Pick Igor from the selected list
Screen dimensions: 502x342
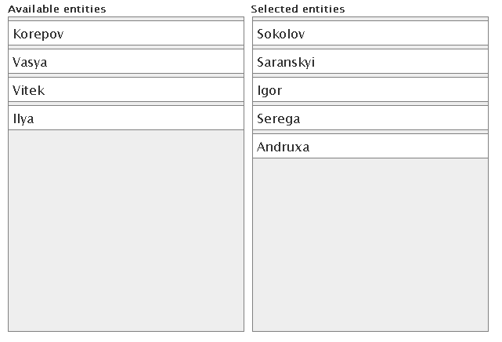coord(369,90)
